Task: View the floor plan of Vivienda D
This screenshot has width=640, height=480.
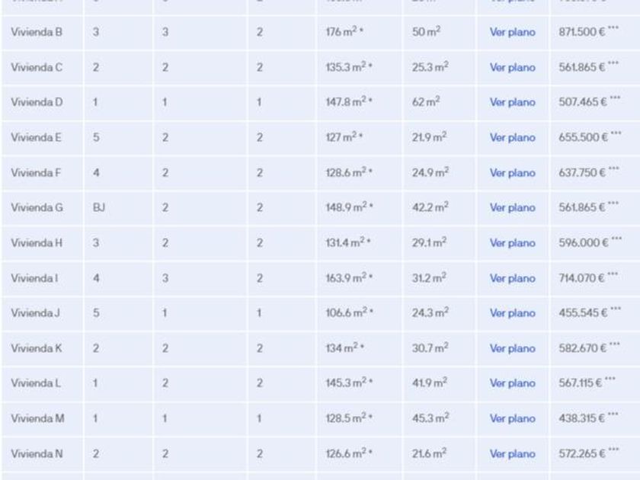Action: point(512,103)
